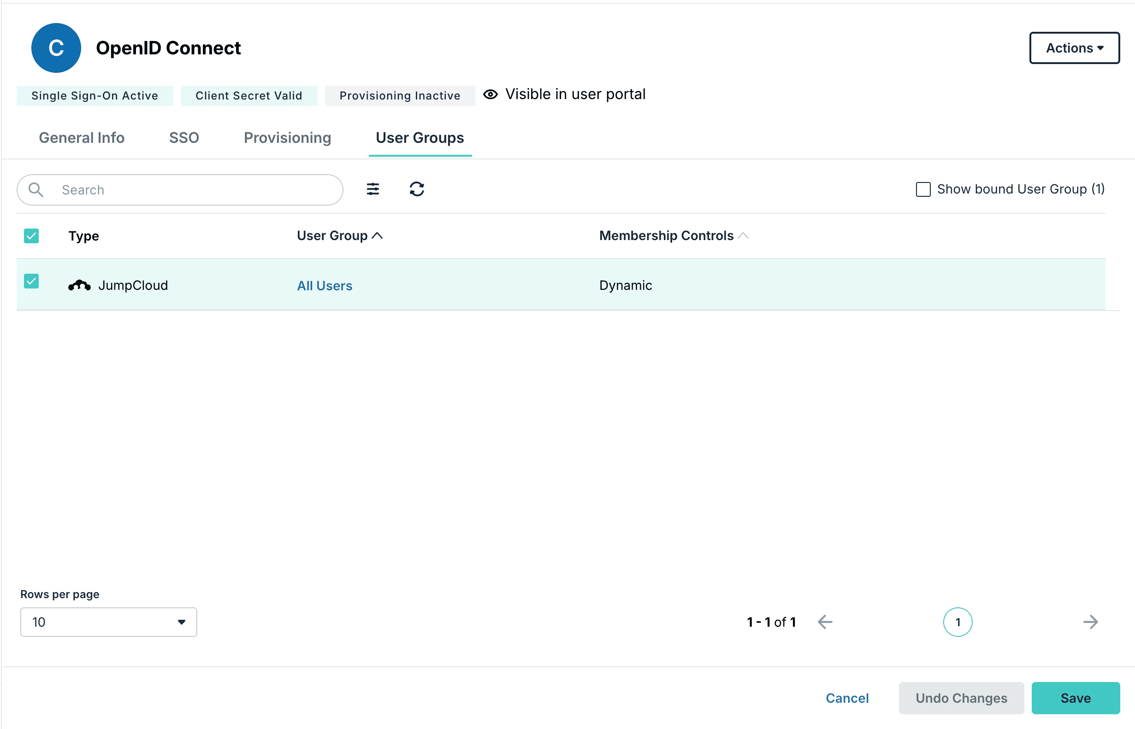The width and height of the screenshot is (1135, 729).
Task: Toggle the select-all header checkbox
Action: tap(31, 236)
